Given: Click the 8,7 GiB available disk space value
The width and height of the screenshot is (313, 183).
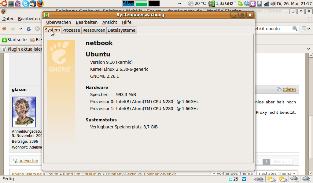Looking at the screenshot, I should pos(150,127).
